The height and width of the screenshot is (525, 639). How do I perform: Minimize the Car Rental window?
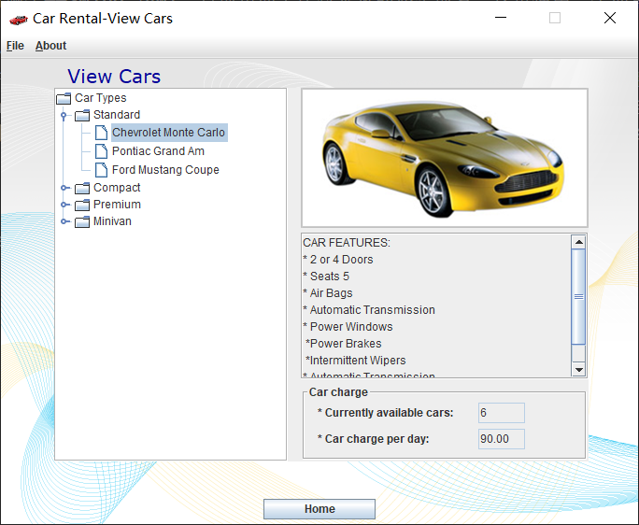[x=501, y=18]
